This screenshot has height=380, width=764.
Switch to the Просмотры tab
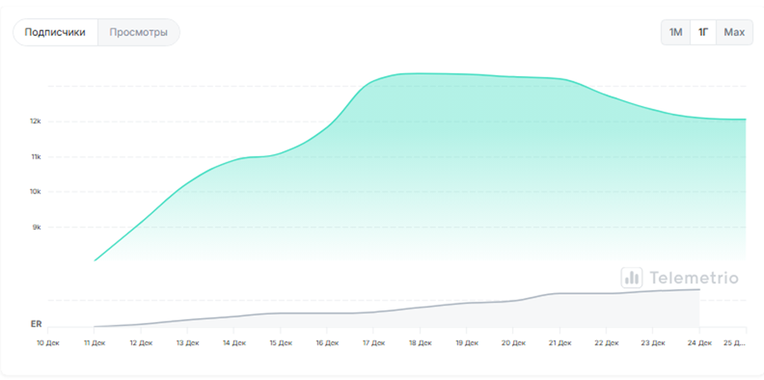click(x=139, y=33)
